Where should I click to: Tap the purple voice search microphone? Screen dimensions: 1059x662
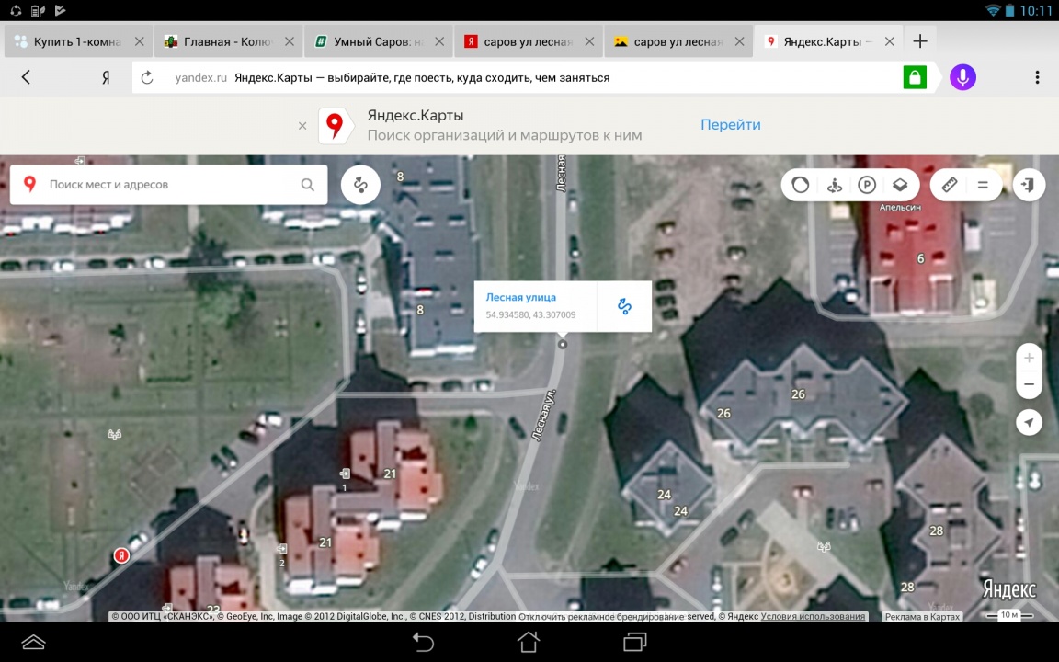tap(962, 77)
